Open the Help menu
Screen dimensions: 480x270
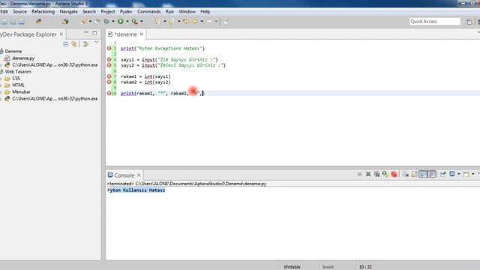pos(205,12)
